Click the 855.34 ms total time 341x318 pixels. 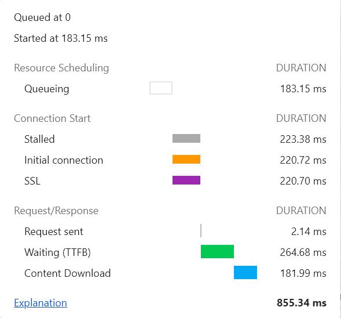click(x=302, y=303)
